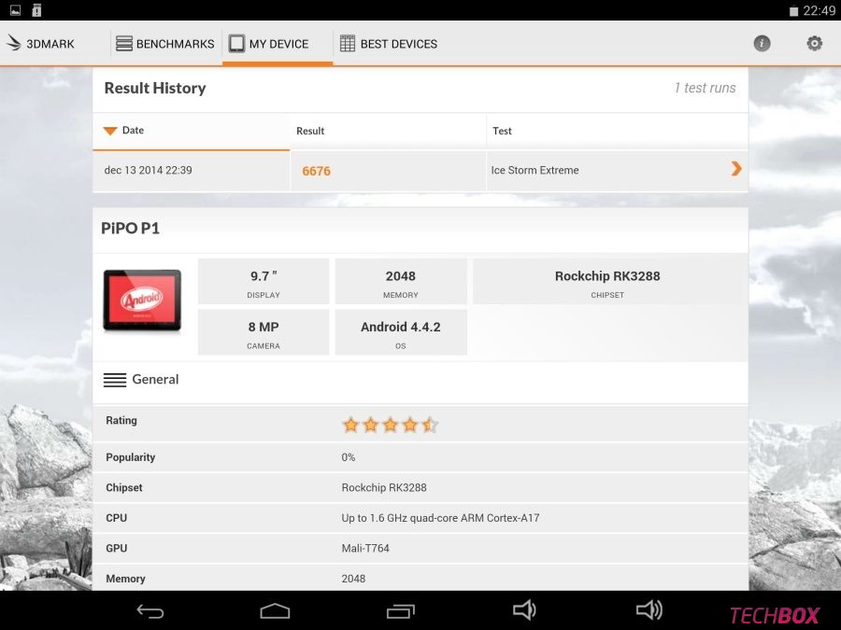
Task: Select the dec 13 2014 22:39 entry
Action: pos(148,171)
